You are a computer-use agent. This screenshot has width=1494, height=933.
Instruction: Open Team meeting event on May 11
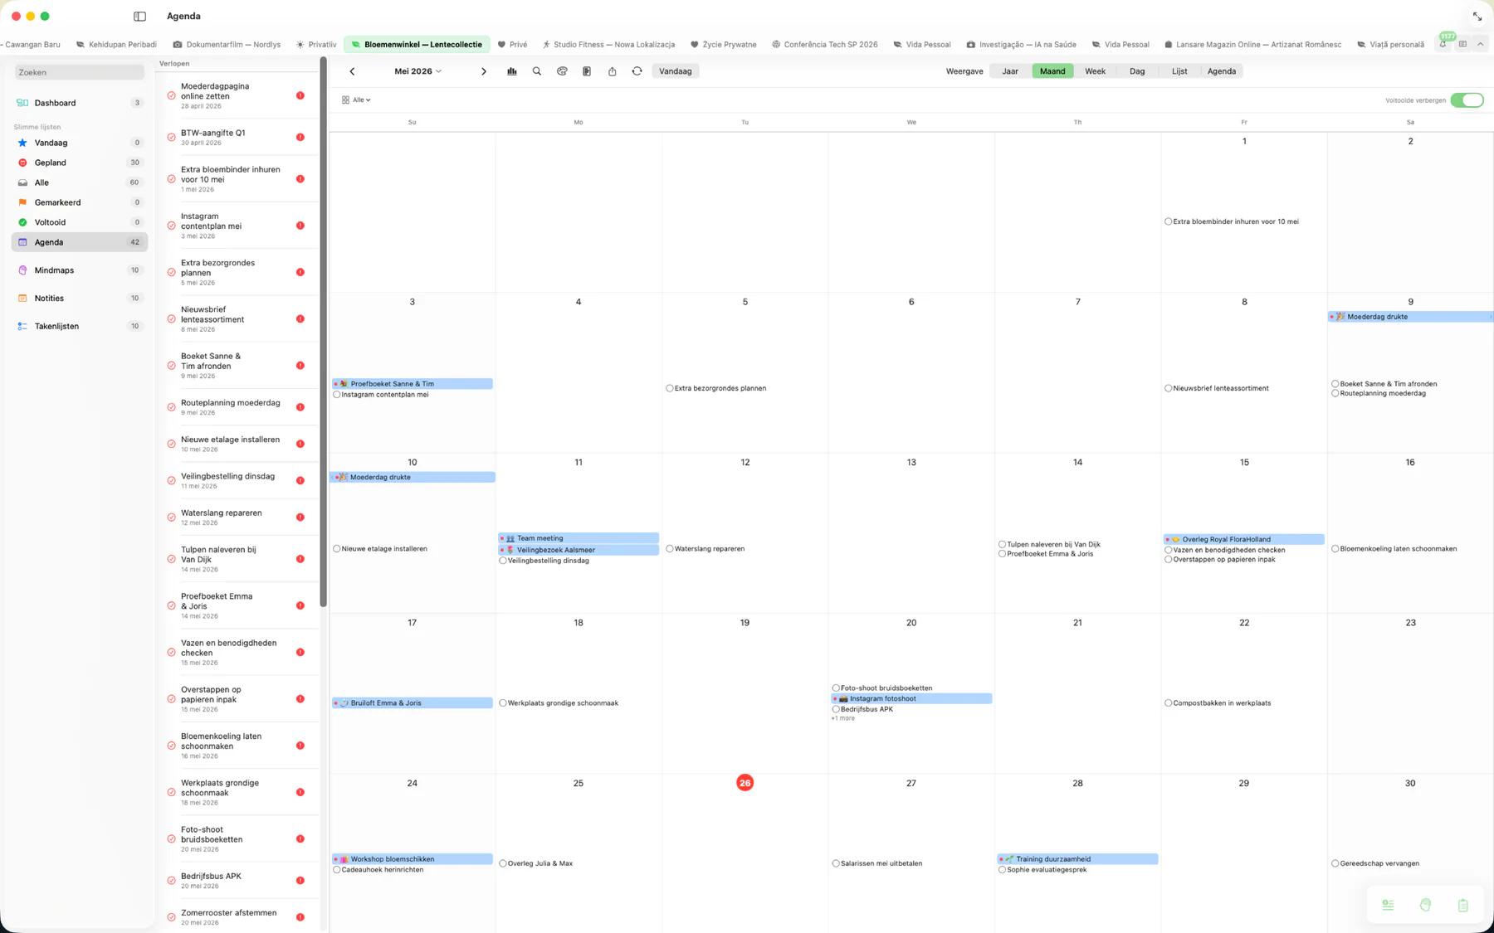pyautogui.click(x=579, y=538)
